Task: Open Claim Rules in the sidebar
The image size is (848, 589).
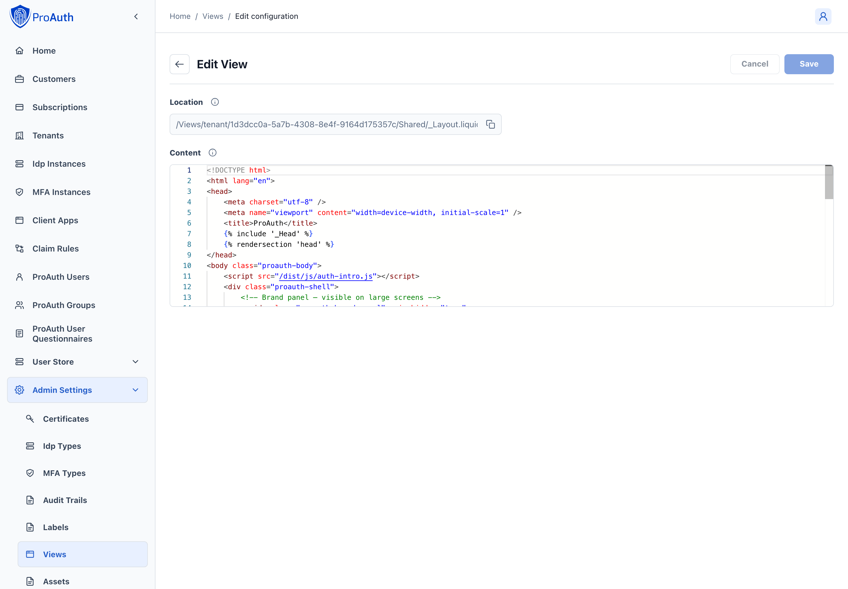Action: 77,249
